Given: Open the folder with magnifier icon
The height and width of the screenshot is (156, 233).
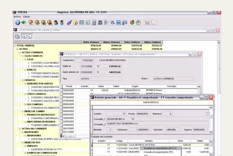Looking at the screenshot, I should point(76,23).
